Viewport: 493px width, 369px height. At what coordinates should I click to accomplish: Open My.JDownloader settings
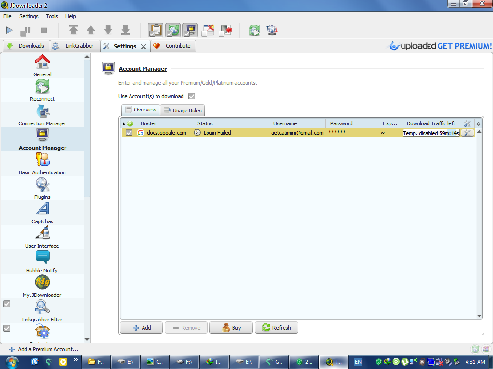42,286
